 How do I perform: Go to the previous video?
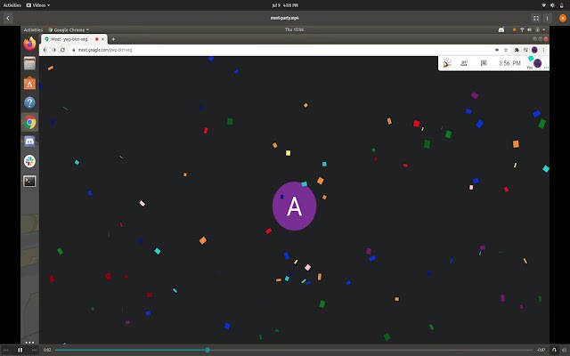click(7, 350)
